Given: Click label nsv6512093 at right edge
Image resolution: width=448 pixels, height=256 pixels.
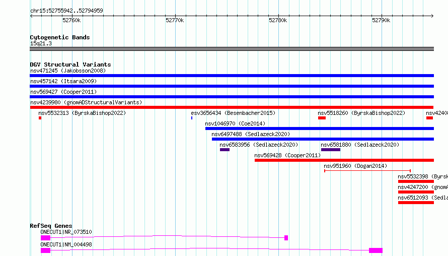Looking at the screenshot, I should tap(423, 198).
